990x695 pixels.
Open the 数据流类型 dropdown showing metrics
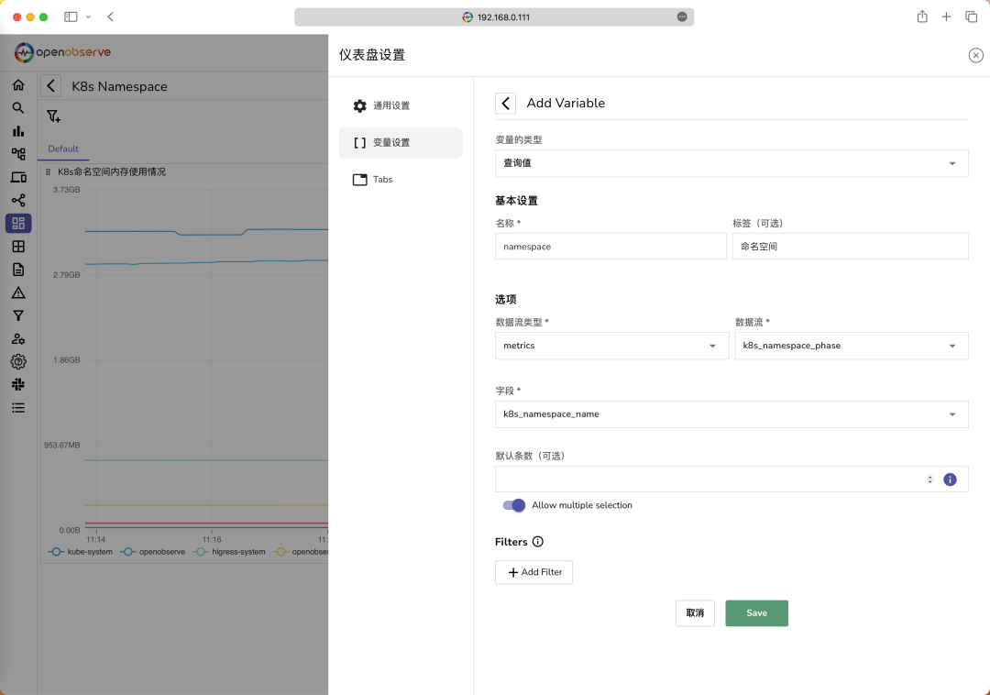click(611, 346)
